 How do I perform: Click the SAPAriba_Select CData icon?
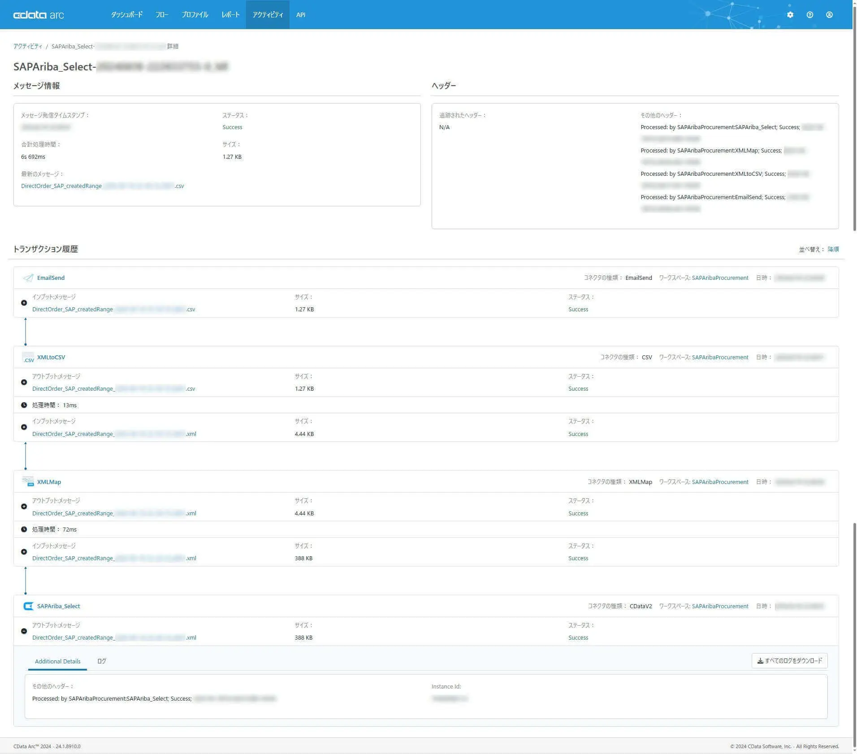point(28,606)
